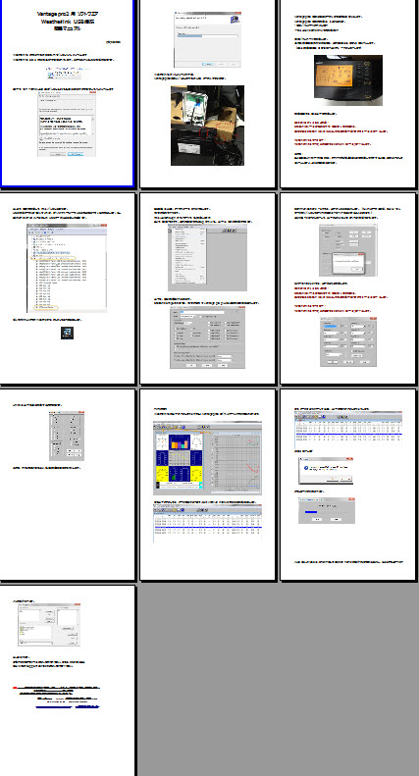Viewport: 419px width, 776px height.
Task: Select the page with two dialogs and red text
Action: [348, 287]
